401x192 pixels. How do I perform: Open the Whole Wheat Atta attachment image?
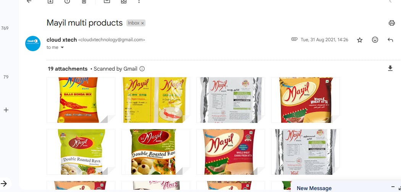[x=306, y=100]
